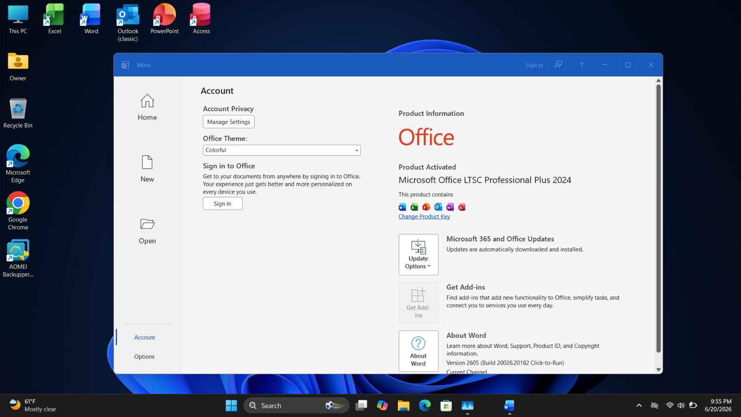The image size is (741, 417).
Task: Open File Explorer on the taskbar
Action: [x=403, y=405]
